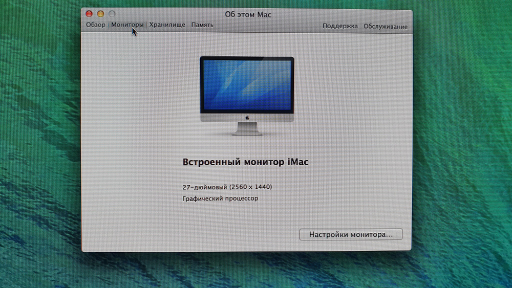Click the Об этом Mac window title

tap(248, 14)
